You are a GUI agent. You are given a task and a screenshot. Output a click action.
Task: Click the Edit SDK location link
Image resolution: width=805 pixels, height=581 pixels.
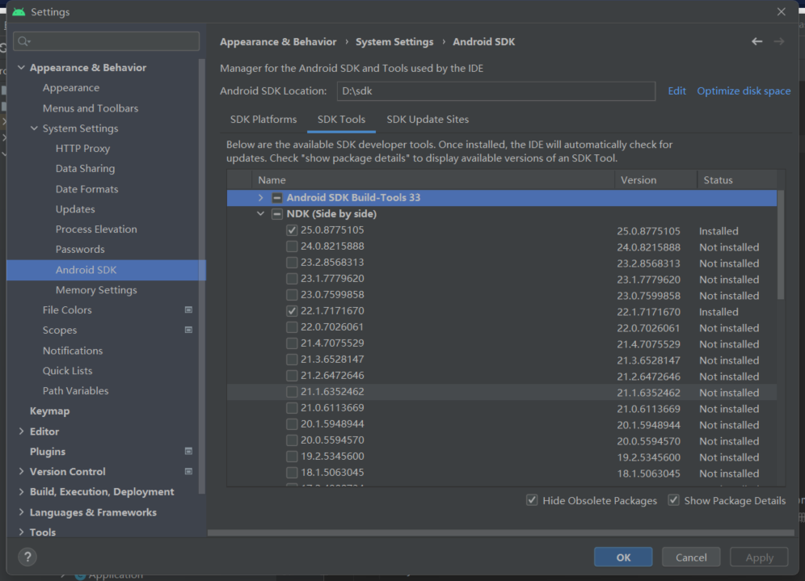point(676,91)
